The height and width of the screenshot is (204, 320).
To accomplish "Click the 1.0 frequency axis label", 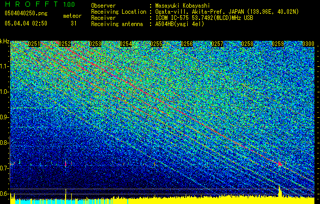I will pos(4,92).
